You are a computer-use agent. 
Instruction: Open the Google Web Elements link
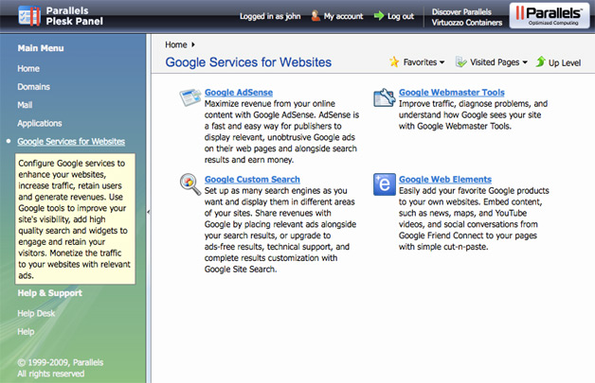point(445,179)
